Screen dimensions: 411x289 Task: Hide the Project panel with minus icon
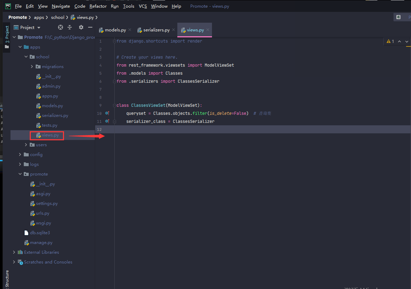point(90,28)
